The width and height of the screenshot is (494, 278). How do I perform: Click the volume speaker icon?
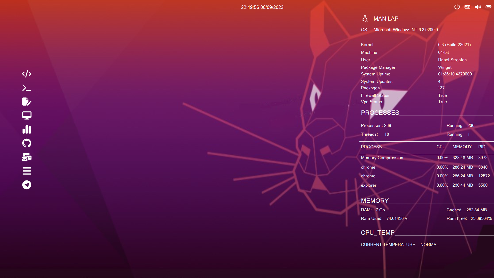coord(478,7)
